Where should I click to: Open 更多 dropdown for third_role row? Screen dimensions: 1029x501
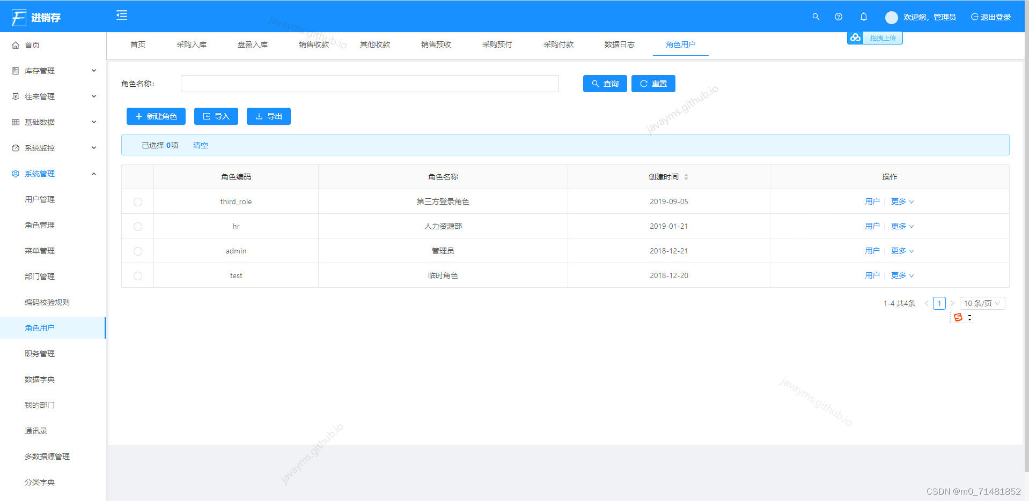(902, 201)
